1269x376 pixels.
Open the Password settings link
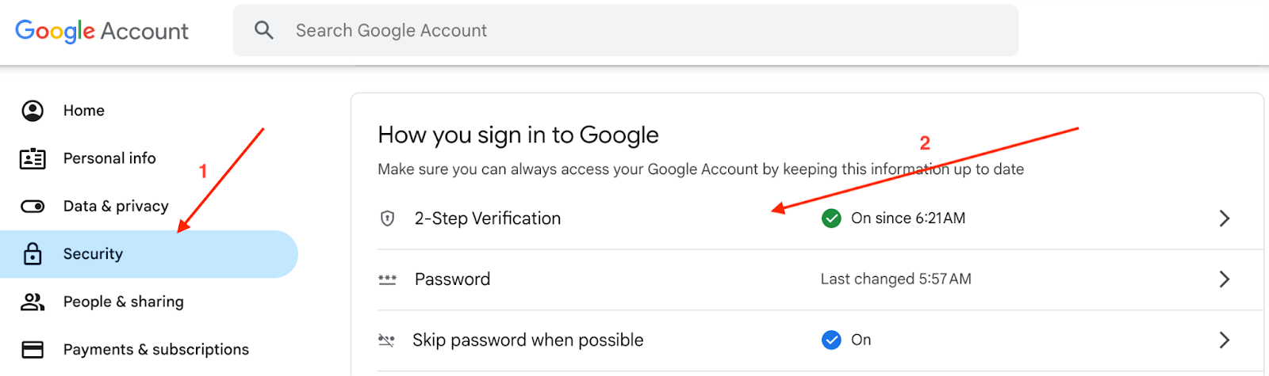pos(453,279)
